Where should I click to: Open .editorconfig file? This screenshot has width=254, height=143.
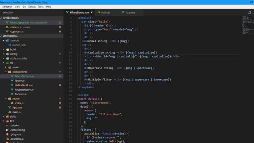17,130
